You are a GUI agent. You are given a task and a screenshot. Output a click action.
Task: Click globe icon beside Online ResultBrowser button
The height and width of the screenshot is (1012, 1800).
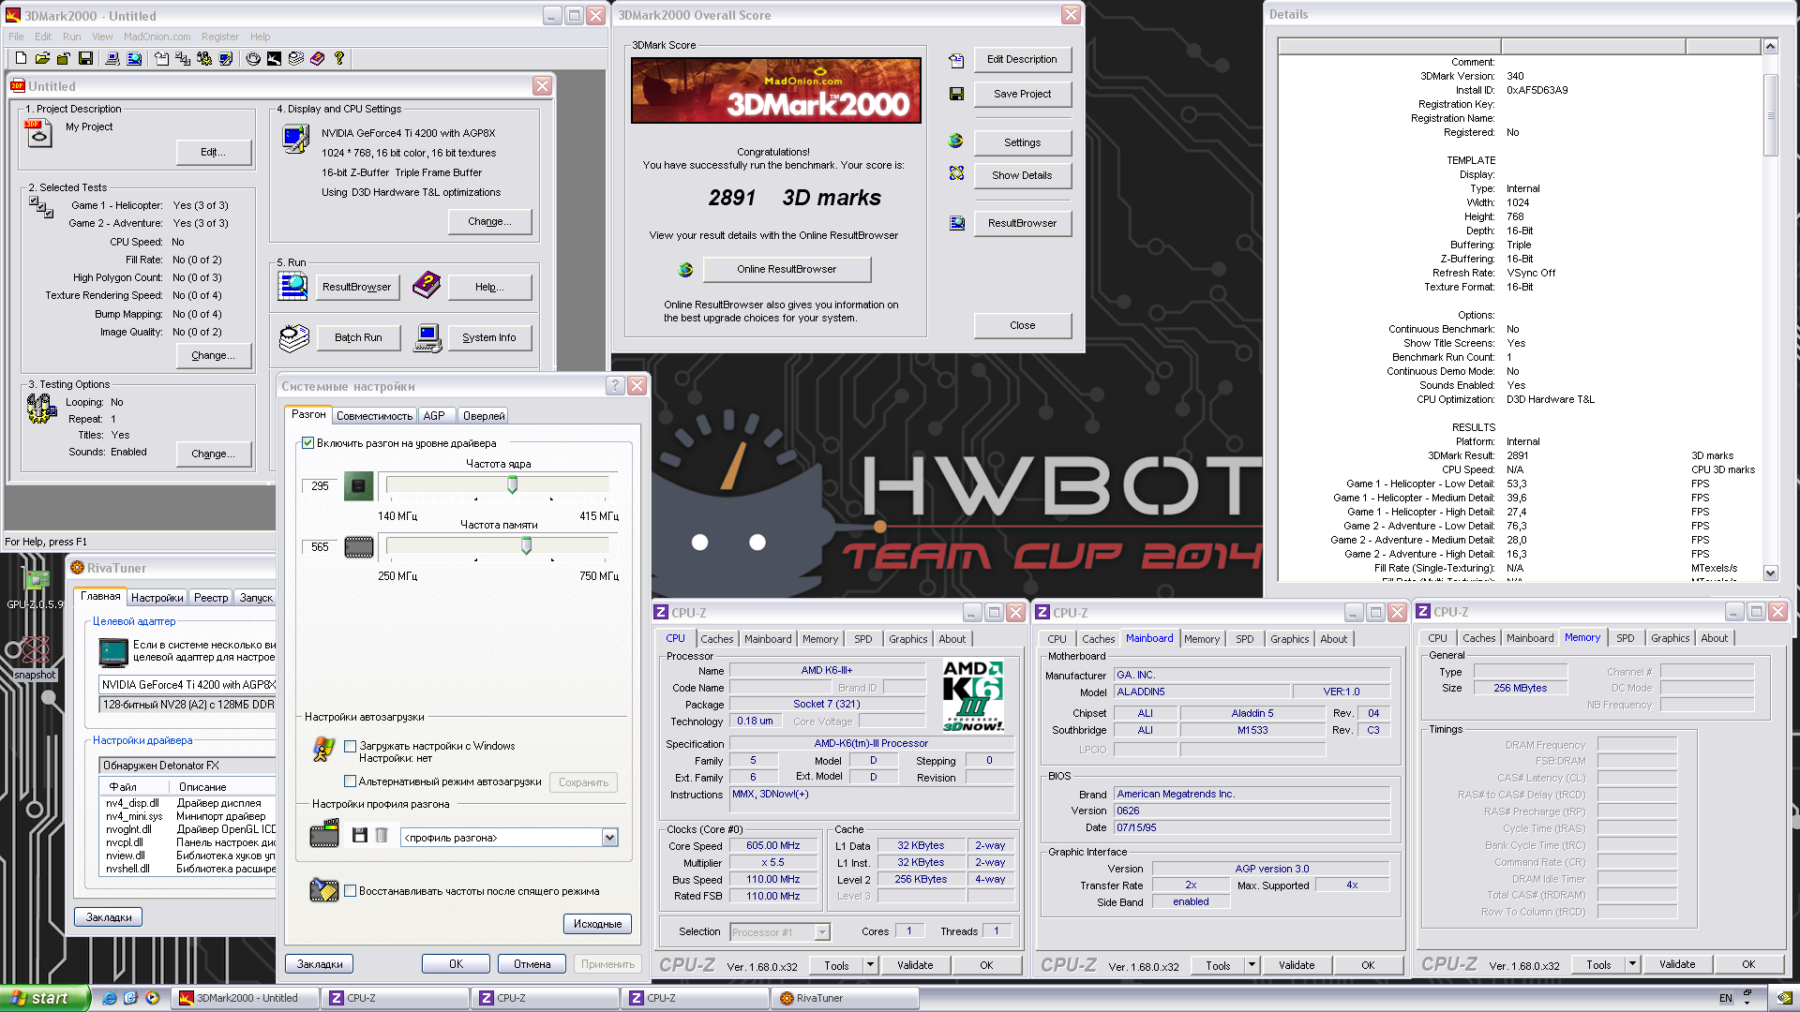(685, 270)
